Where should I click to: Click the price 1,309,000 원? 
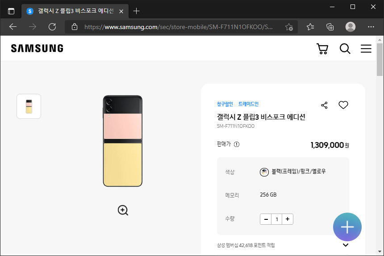[330, 145]
